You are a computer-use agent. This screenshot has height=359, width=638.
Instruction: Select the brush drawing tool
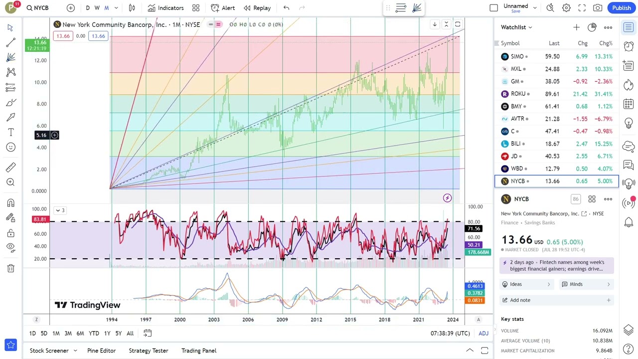10,103
